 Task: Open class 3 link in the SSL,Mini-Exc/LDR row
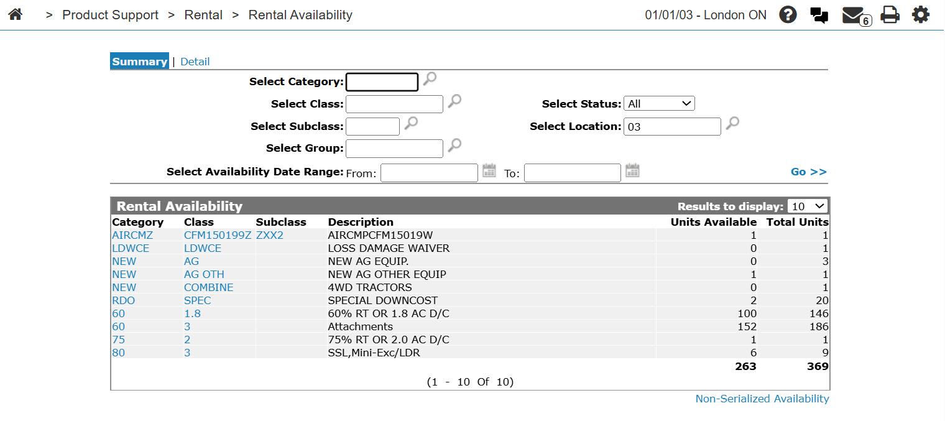click(187, 353)
